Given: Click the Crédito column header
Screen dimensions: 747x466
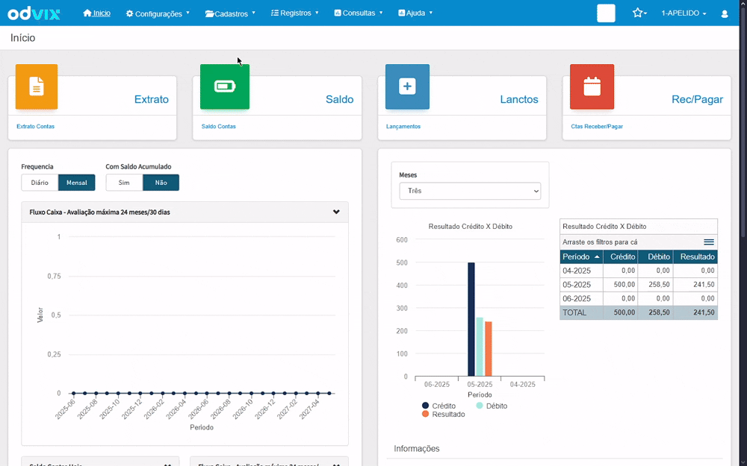Looking at the screenshot, I should [x=620, y=256].
